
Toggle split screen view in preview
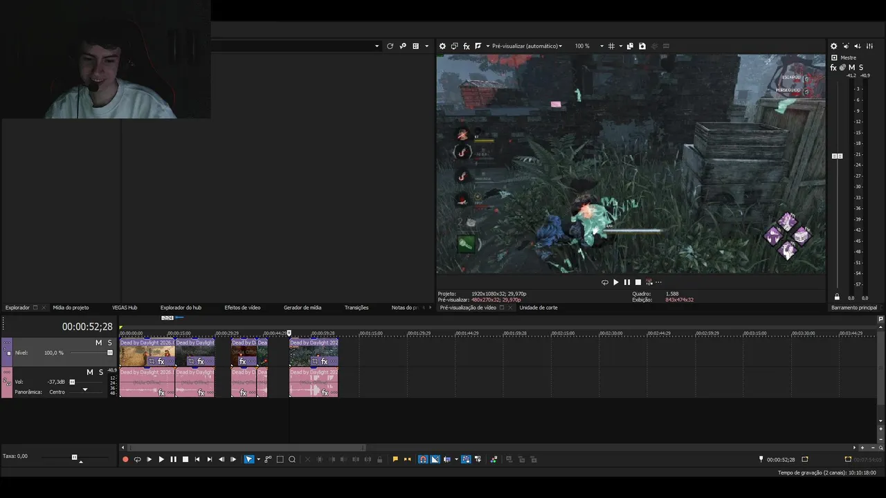pos(478,46)
